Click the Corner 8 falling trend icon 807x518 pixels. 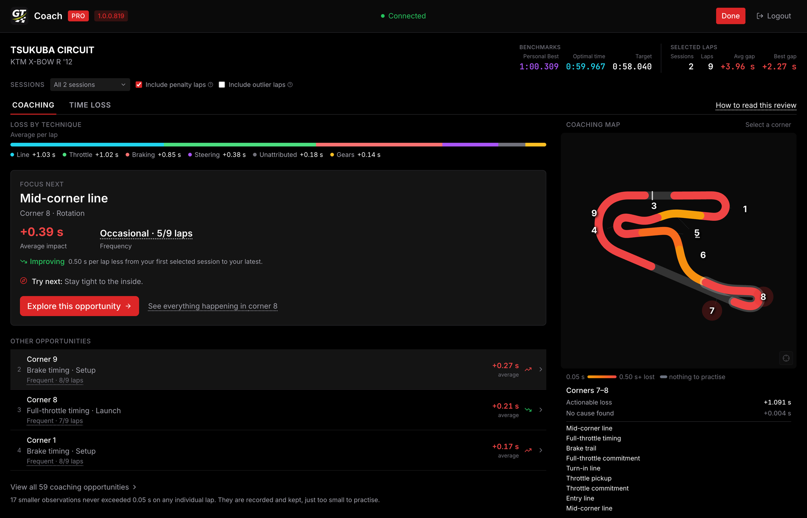[x=528, y=410]
